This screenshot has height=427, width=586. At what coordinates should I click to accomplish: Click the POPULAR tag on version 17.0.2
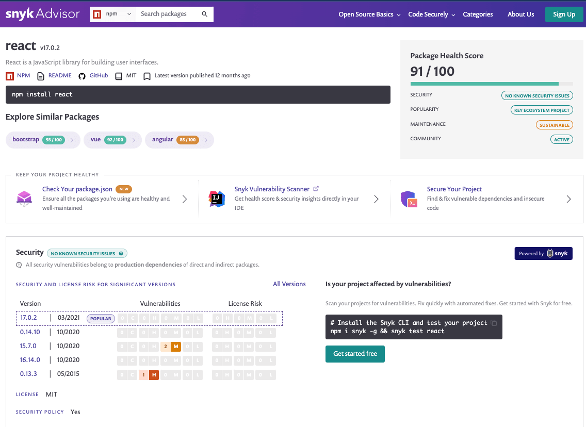pyautogui.click(x=101, y=319)
